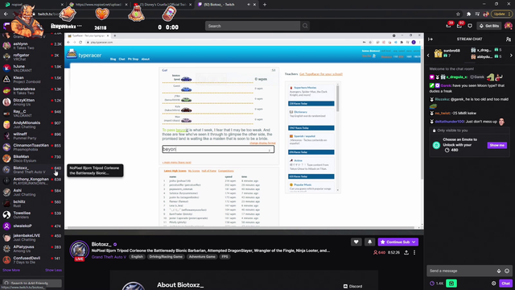Click Search to Add Friends field
The image size is (515, 290).
(x=32, y=283)
